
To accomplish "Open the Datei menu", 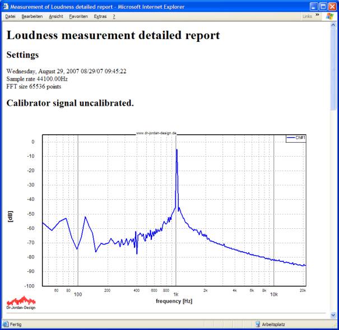I will (10, 17).
